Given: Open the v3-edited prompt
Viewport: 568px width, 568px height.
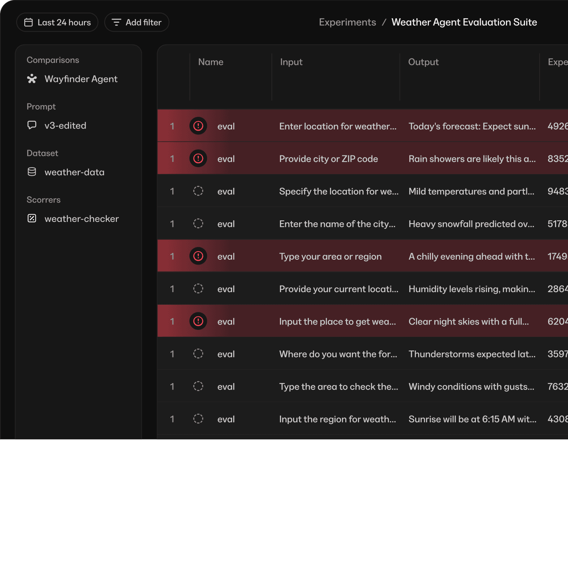Looking at the screenshot, I should pyautogui.click(x=57, y=126).
